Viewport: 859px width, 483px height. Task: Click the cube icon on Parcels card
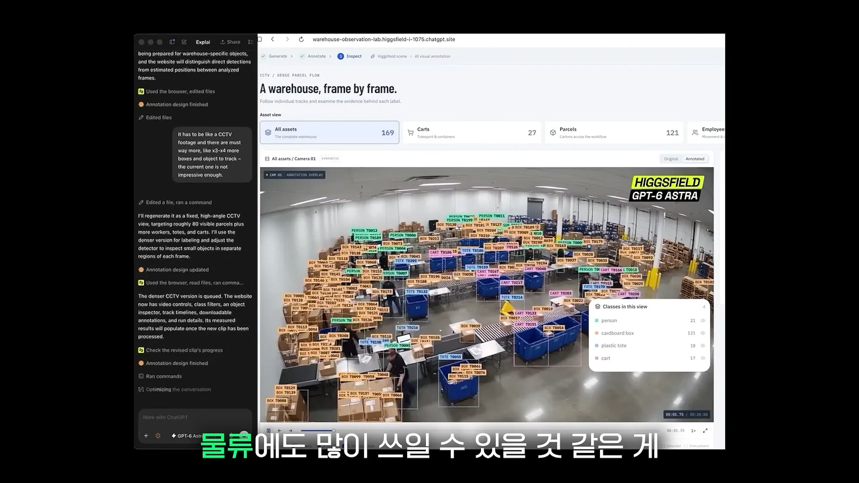[553, 133]
